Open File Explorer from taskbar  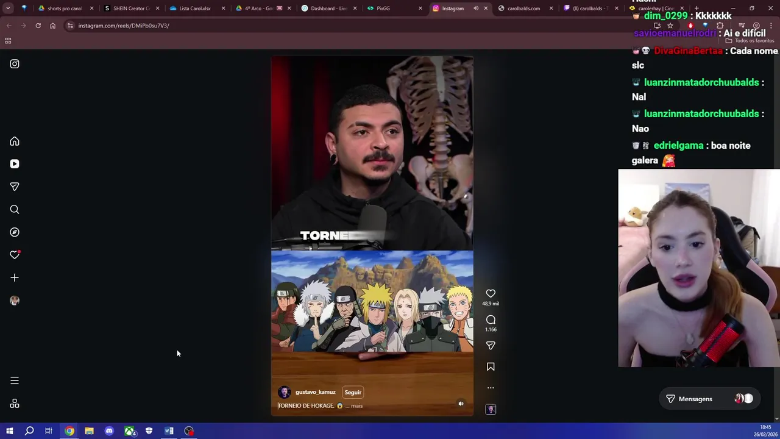[x=89, y=431]
